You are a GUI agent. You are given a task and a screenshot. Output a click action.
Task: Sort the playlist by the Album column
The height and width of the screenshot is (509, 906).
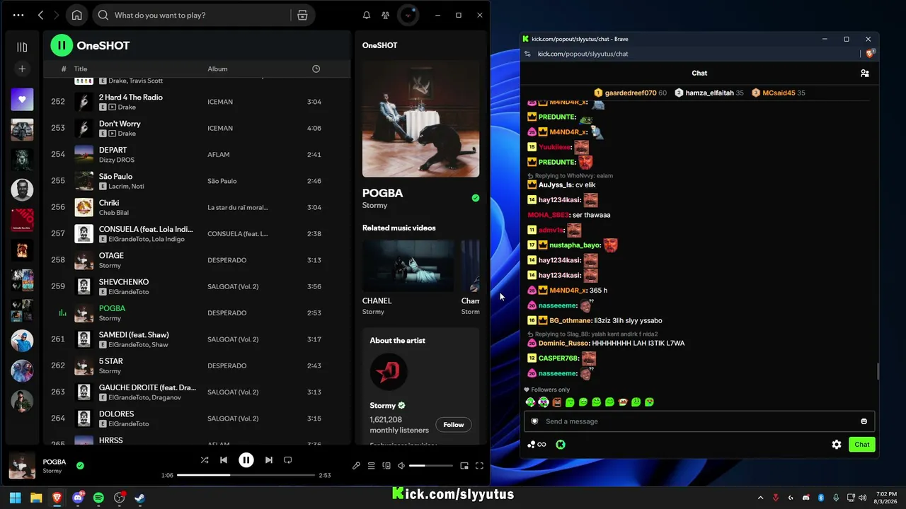(217, 69)
